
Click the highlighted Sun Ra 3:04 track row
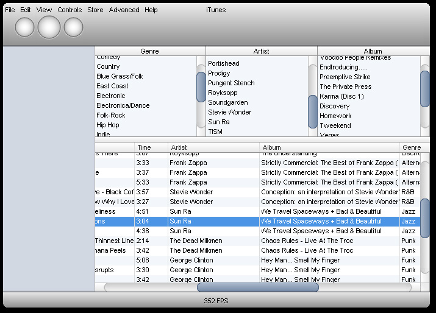pyautogui.click(x=257, y=221)
